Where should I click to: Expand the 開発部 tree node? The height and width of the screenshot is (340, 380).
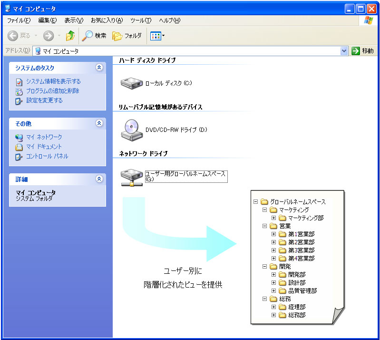(x=273, y=274)
